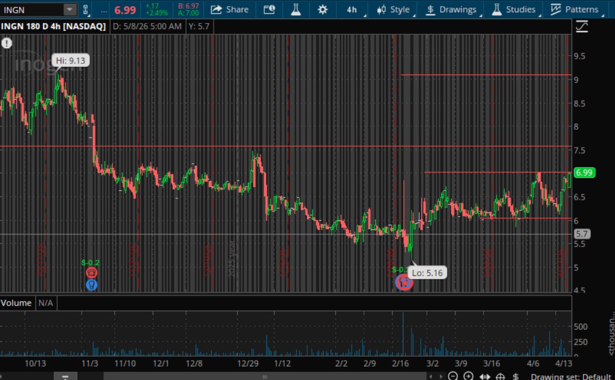Select the Volume tab
This screenshot has height=380, width=615.
pyautogui.click(x=17, y=303)
